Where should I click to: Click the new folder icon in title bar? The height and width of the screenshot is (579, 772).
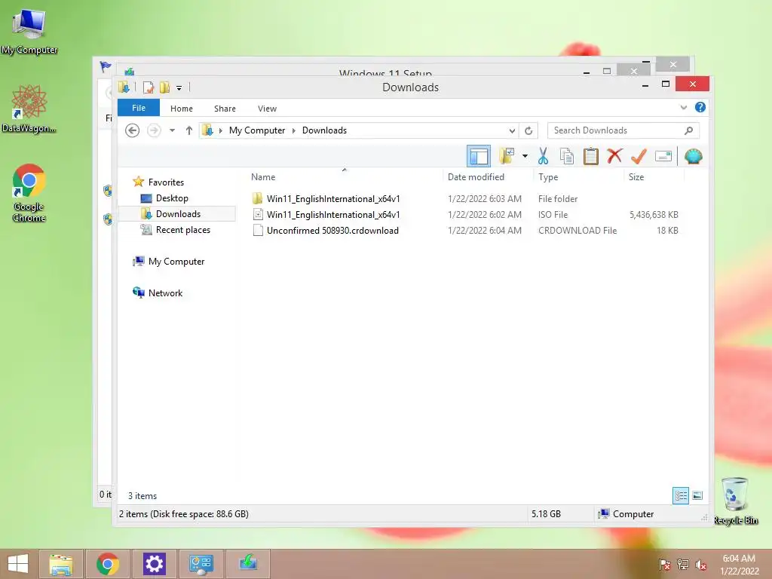point(164,87)
